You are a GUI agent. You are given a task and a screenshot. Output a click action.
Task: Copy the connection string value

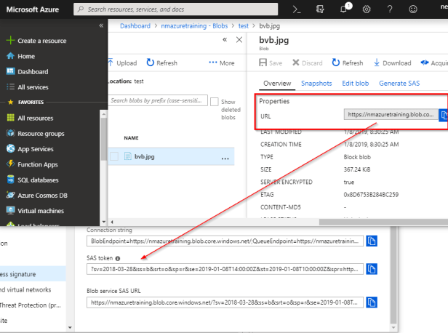click(x=372, y=241)
